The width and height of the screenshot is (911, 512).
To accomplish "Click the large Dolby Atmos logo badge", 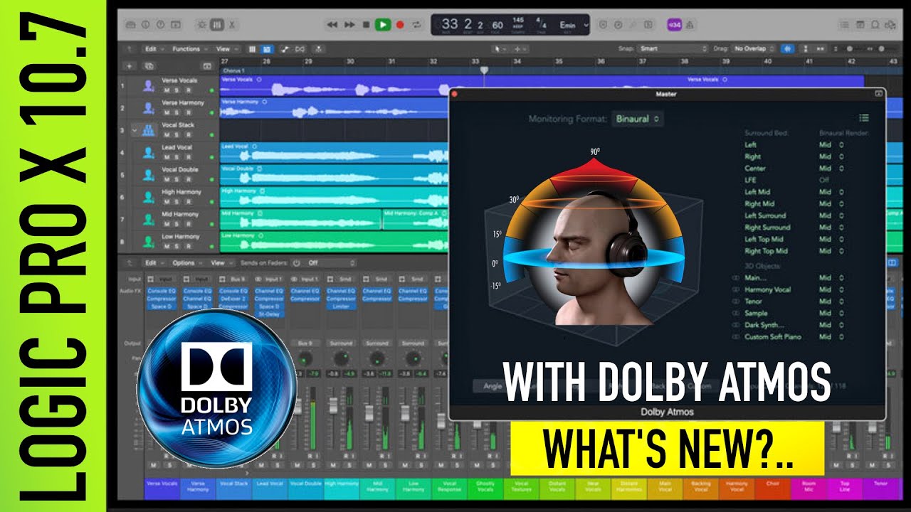I will 216,388.
